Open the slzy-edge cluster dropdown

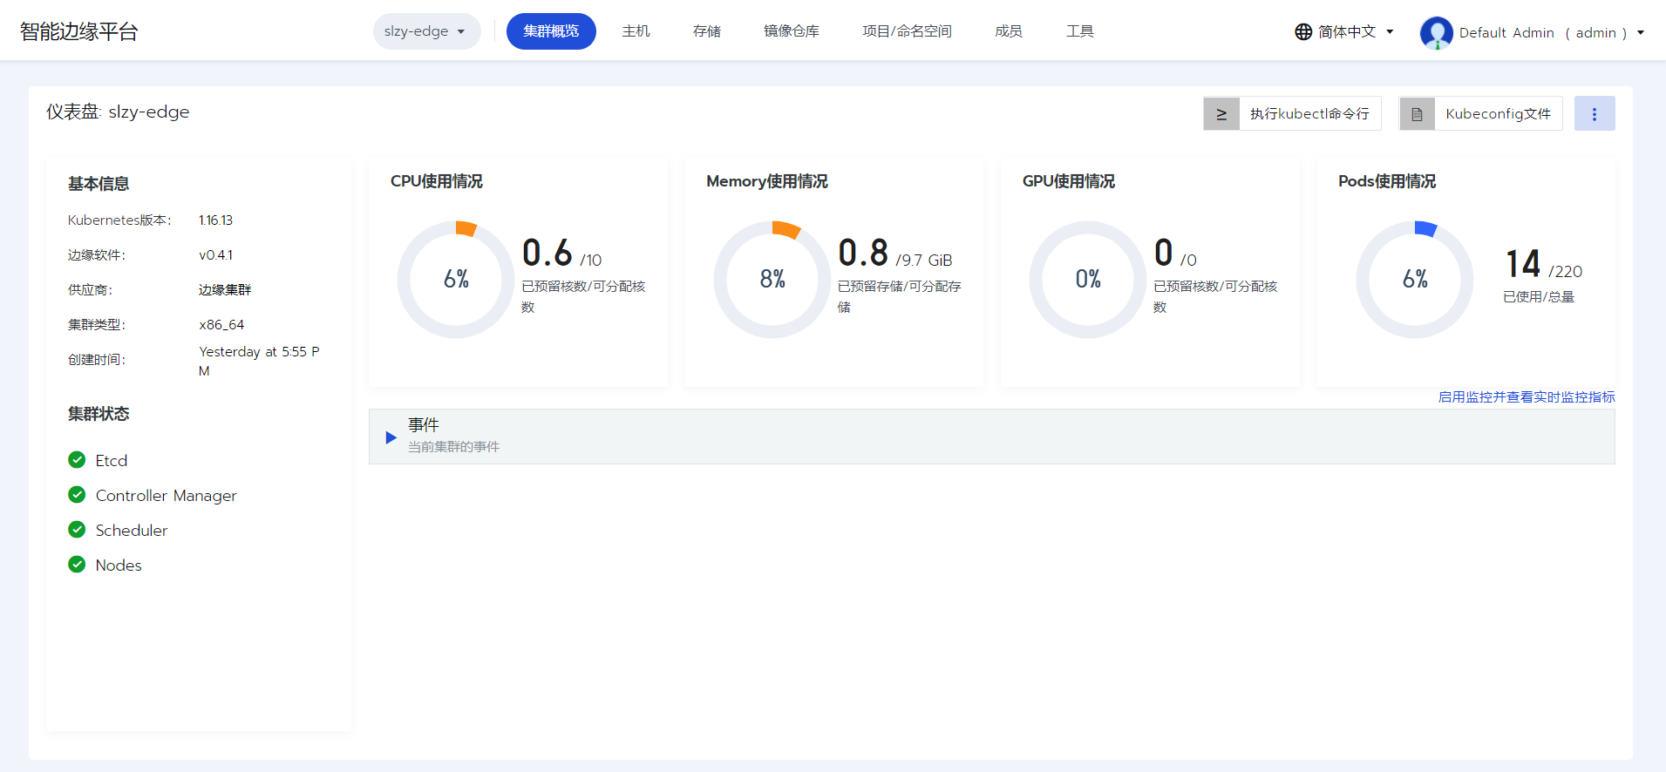[426, 31]
